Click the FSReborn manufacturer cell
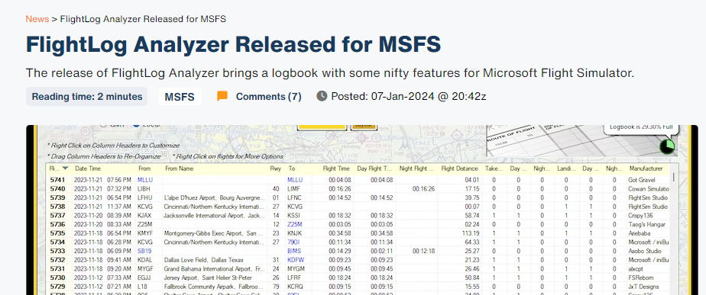This screenshot has width=706, height=295. click(641, 278)
